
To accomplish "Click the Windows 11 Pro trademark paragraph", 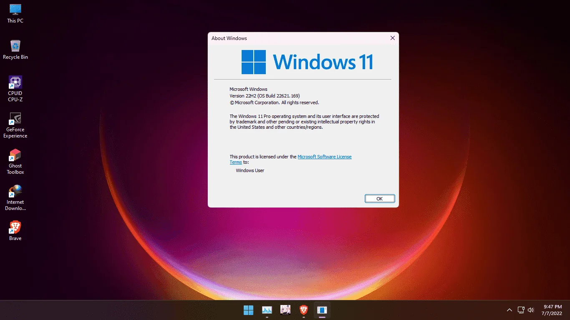I will click(x=305, y=122).
